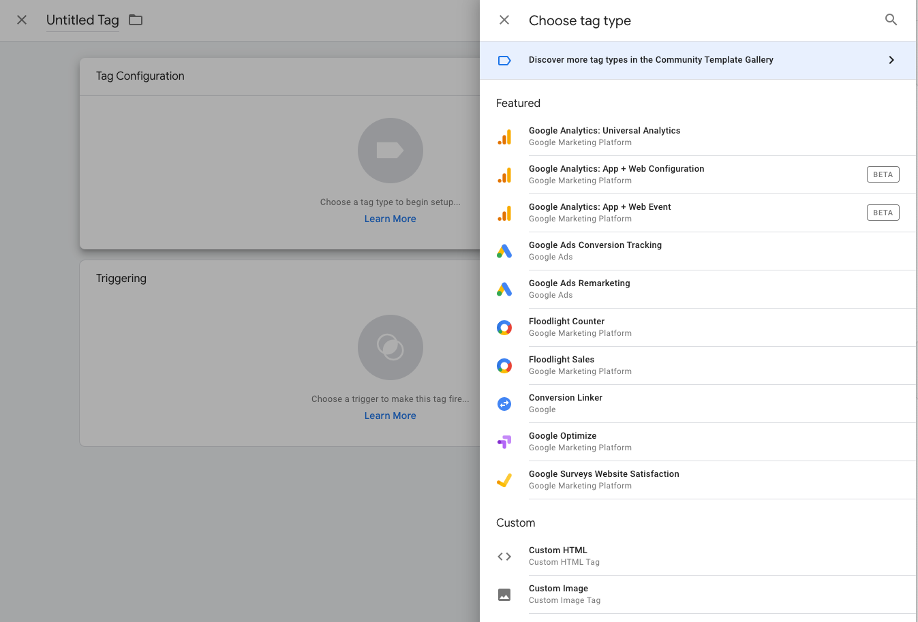Click Floodlight Sales icon
The width and height of the screenshot is (918, 622).
tap(504, 366)
